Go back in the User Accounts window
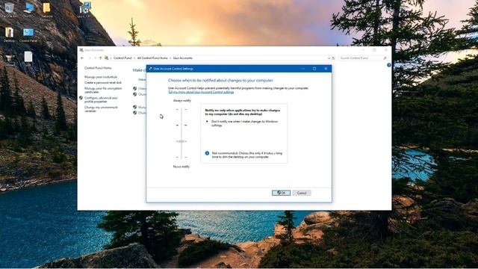 tap(82, 58)
